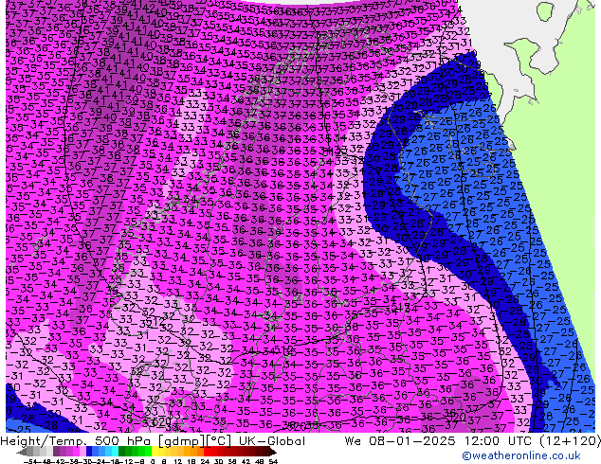The image size is (601, 464).
Task: Click the dark purple -42 legend swatch
Action: tap(56, 451)
